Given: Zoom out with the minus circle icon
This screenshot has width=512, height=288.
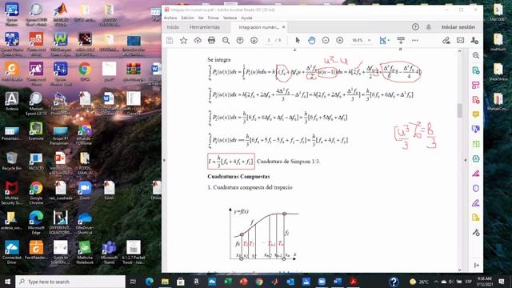Looking at the screenshot, I should (326, 40).
